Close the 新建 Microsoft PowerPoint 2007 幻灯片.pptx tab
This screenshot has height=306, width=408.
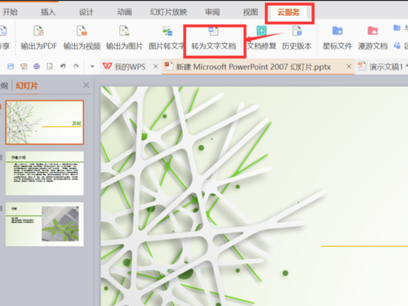349,67
